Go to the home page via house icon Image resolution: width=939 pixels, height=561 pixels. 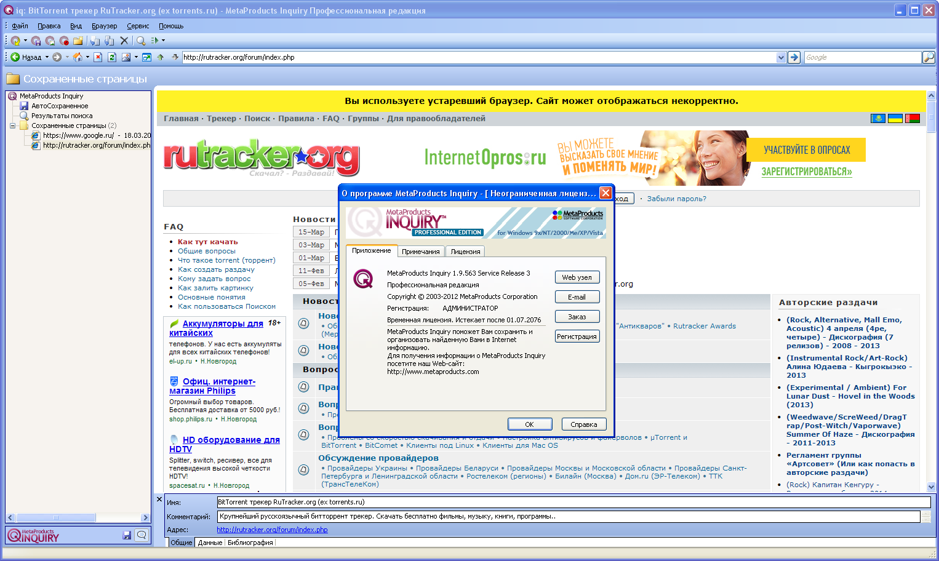[x=78, y=57]
